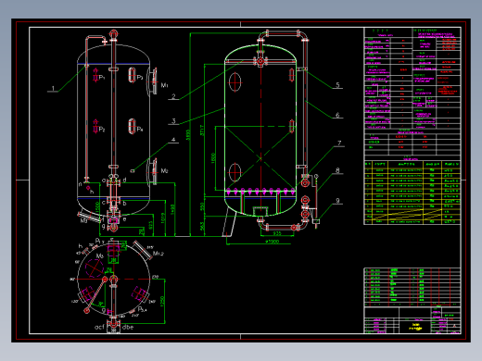The width and height of the screenshot is (482, 361).
Task: Click callout number 9 label
Action: [x=337, y=200]
